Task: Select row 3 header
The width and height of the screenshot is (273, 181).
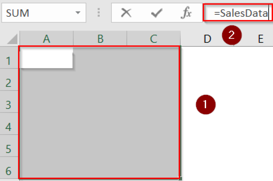Action: click(x=9, y=105)
